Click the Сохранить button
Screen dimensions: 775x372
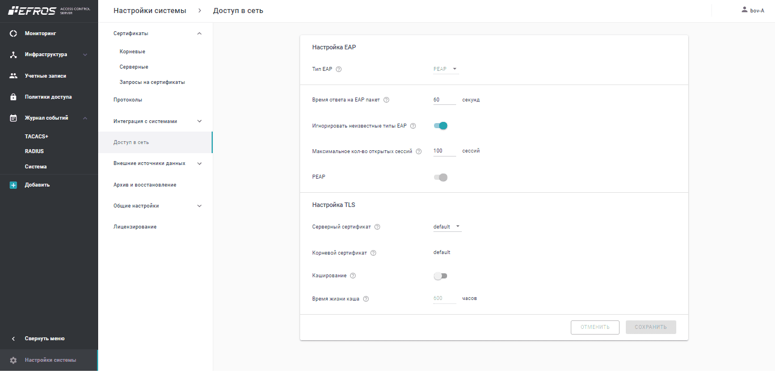651,327
